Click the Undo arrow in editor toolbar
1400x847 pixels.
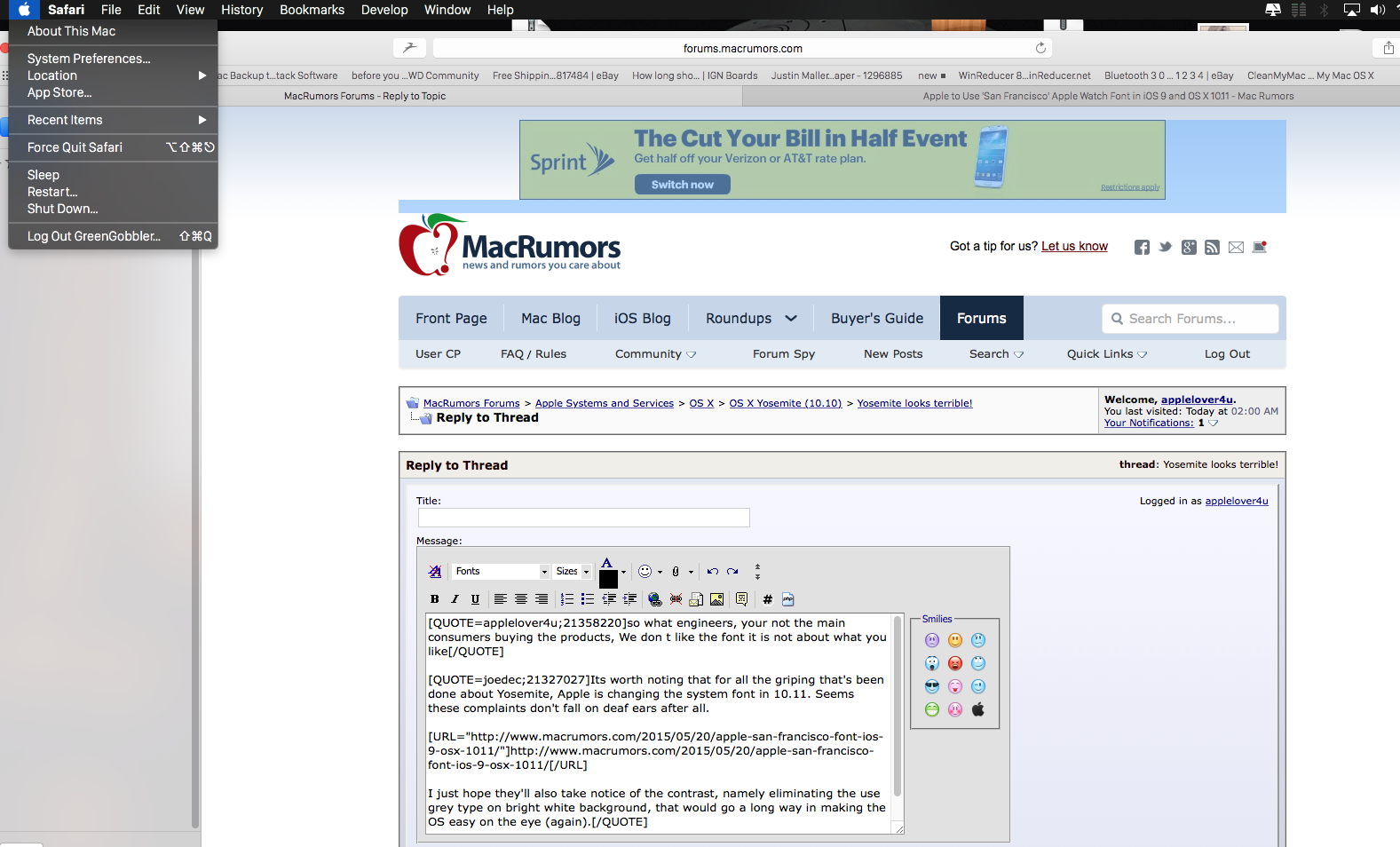click(712, 572)
